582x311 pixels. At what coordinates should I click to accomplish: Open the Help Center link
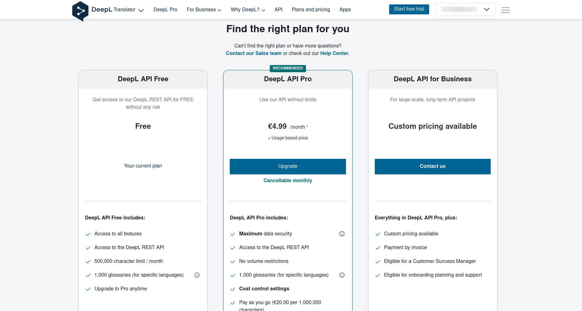click(x=334, y=53)
